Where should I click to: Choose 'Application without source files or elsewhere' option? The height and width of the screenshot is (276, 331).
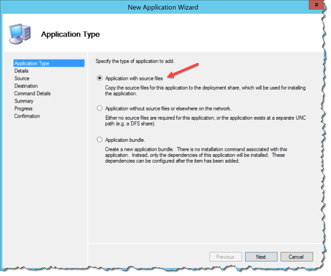100,108
